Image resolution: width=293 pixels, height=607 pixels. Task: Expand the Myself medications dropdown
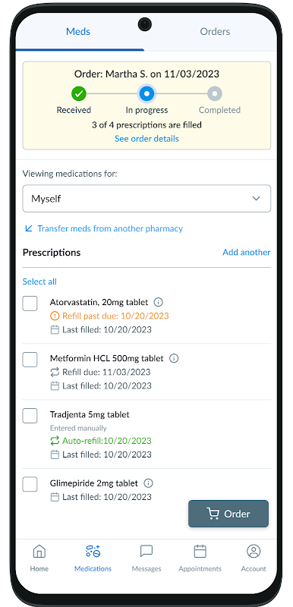(146, 199)
